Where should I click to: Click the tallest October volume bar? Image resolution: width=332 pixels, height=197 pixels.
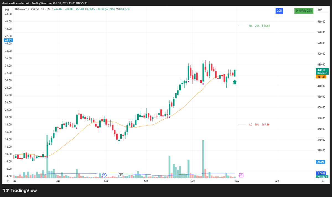(x=203, y=159)
